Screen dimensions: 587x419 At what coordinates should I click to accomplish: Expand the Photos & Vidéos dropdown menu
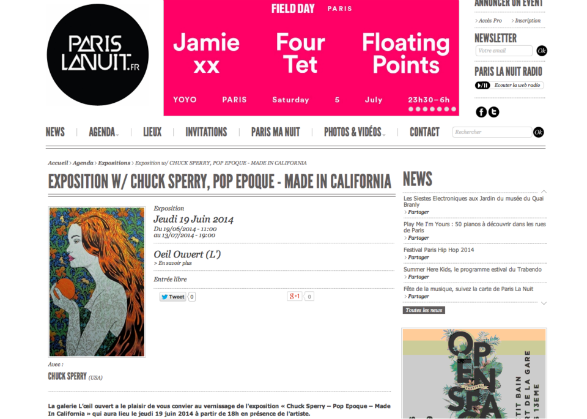pyautogui.click(x=355, y=132)
